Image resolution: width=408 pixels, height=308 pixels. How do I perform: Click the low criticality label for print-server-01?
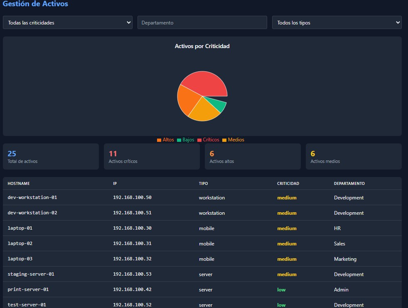[281, 290]
